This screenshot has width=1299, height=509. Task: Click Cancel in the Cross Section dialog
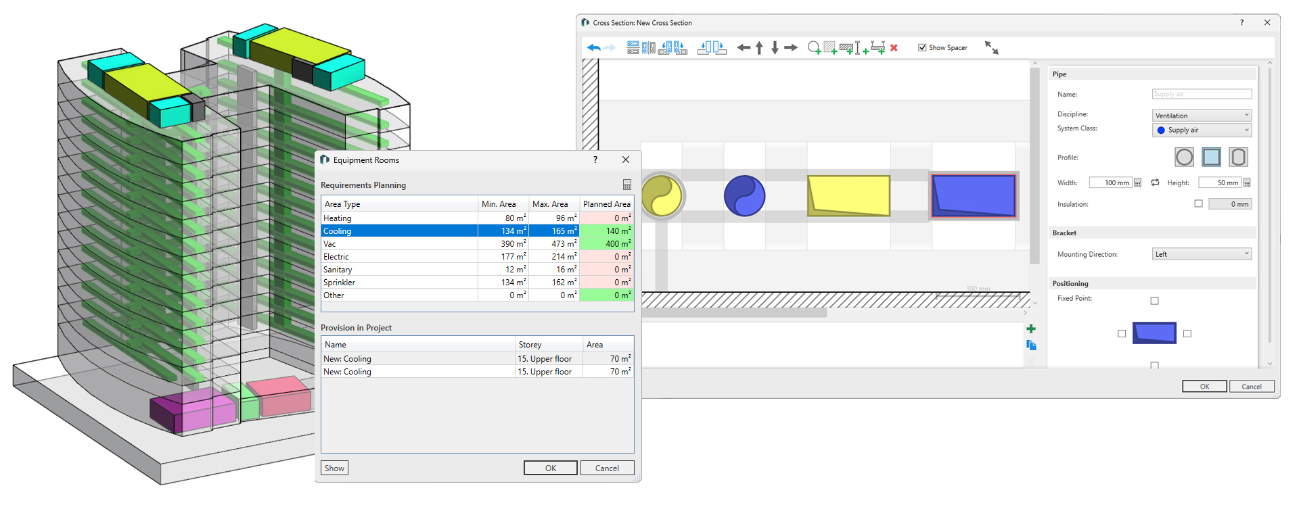point(1251,387)
